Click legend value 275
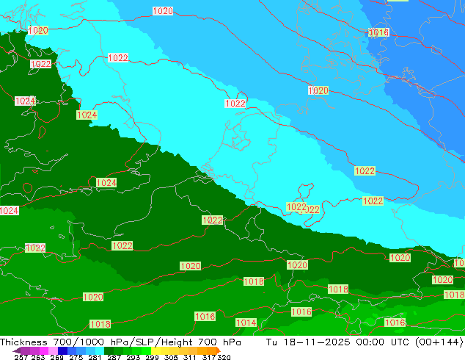The width and height of the screenshot is (465, 360). (76, 357)
